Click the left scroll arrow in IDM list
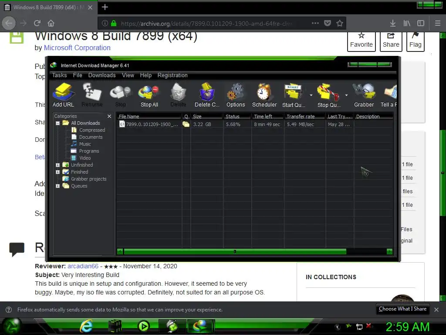The image size is (446, 335). coord(120,252)
